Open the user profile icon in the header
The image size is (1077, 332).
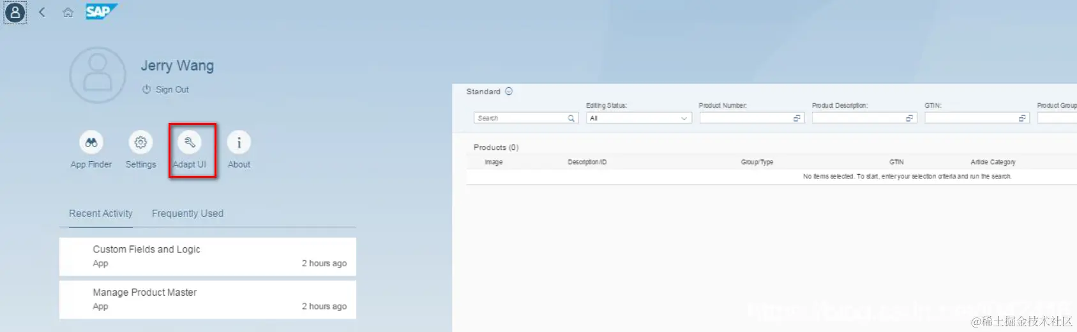pyautogui.click(x=15, y=12)
